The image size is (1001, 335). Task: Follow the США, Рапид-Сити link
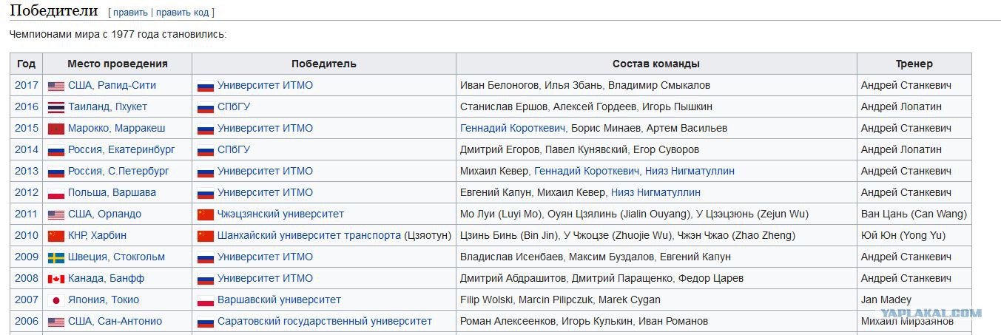click(112, 85)
